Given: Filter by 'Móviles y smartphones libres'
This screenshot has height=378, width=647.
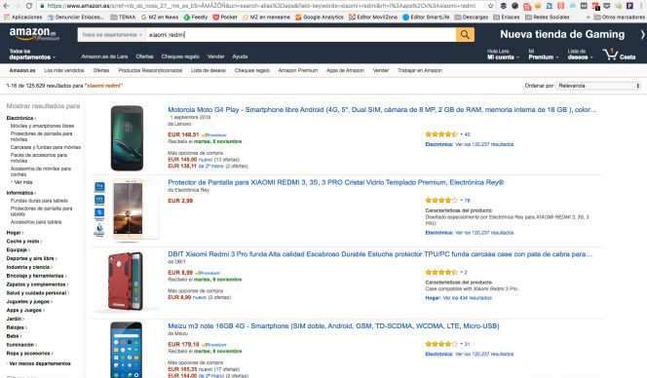Looking at the screenshot, I should tap(43, 126).
